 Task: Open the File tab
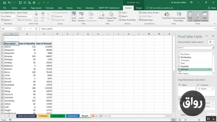(x=4, y=8)
